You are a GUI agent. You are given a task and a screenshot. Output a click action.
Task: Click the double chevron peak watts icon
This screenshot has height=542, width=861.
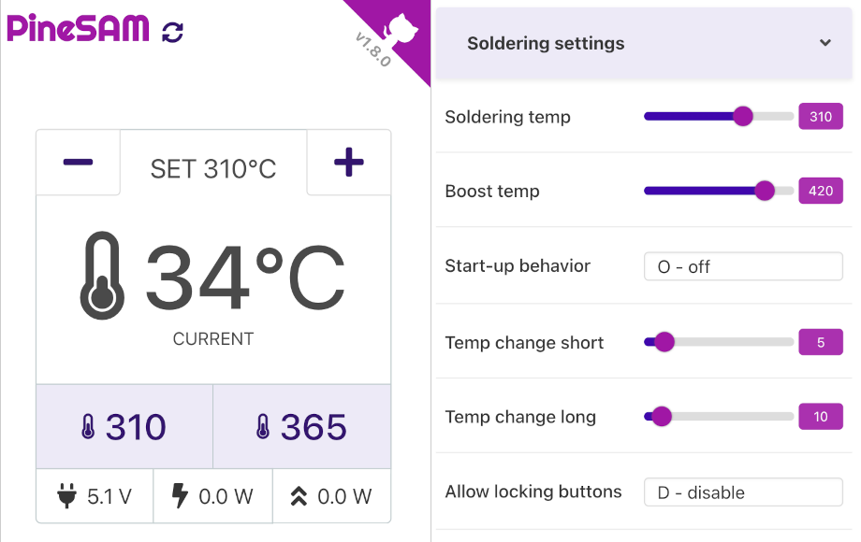299,496
